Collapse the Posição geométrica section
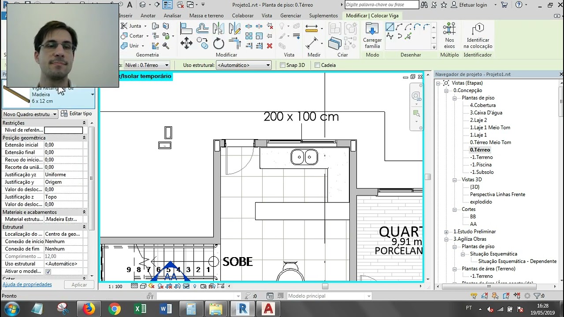Screen dimensions: 564x317 pyautogui.click(x=84, y=138)
